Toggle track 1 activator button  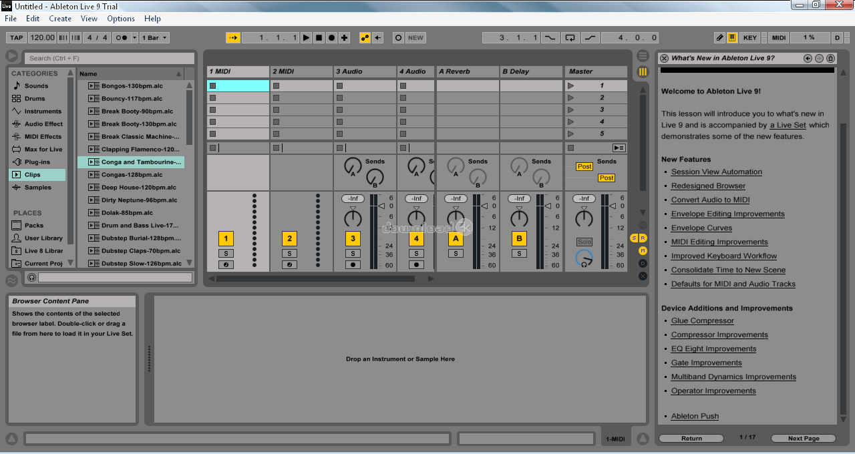click(226, 238)
